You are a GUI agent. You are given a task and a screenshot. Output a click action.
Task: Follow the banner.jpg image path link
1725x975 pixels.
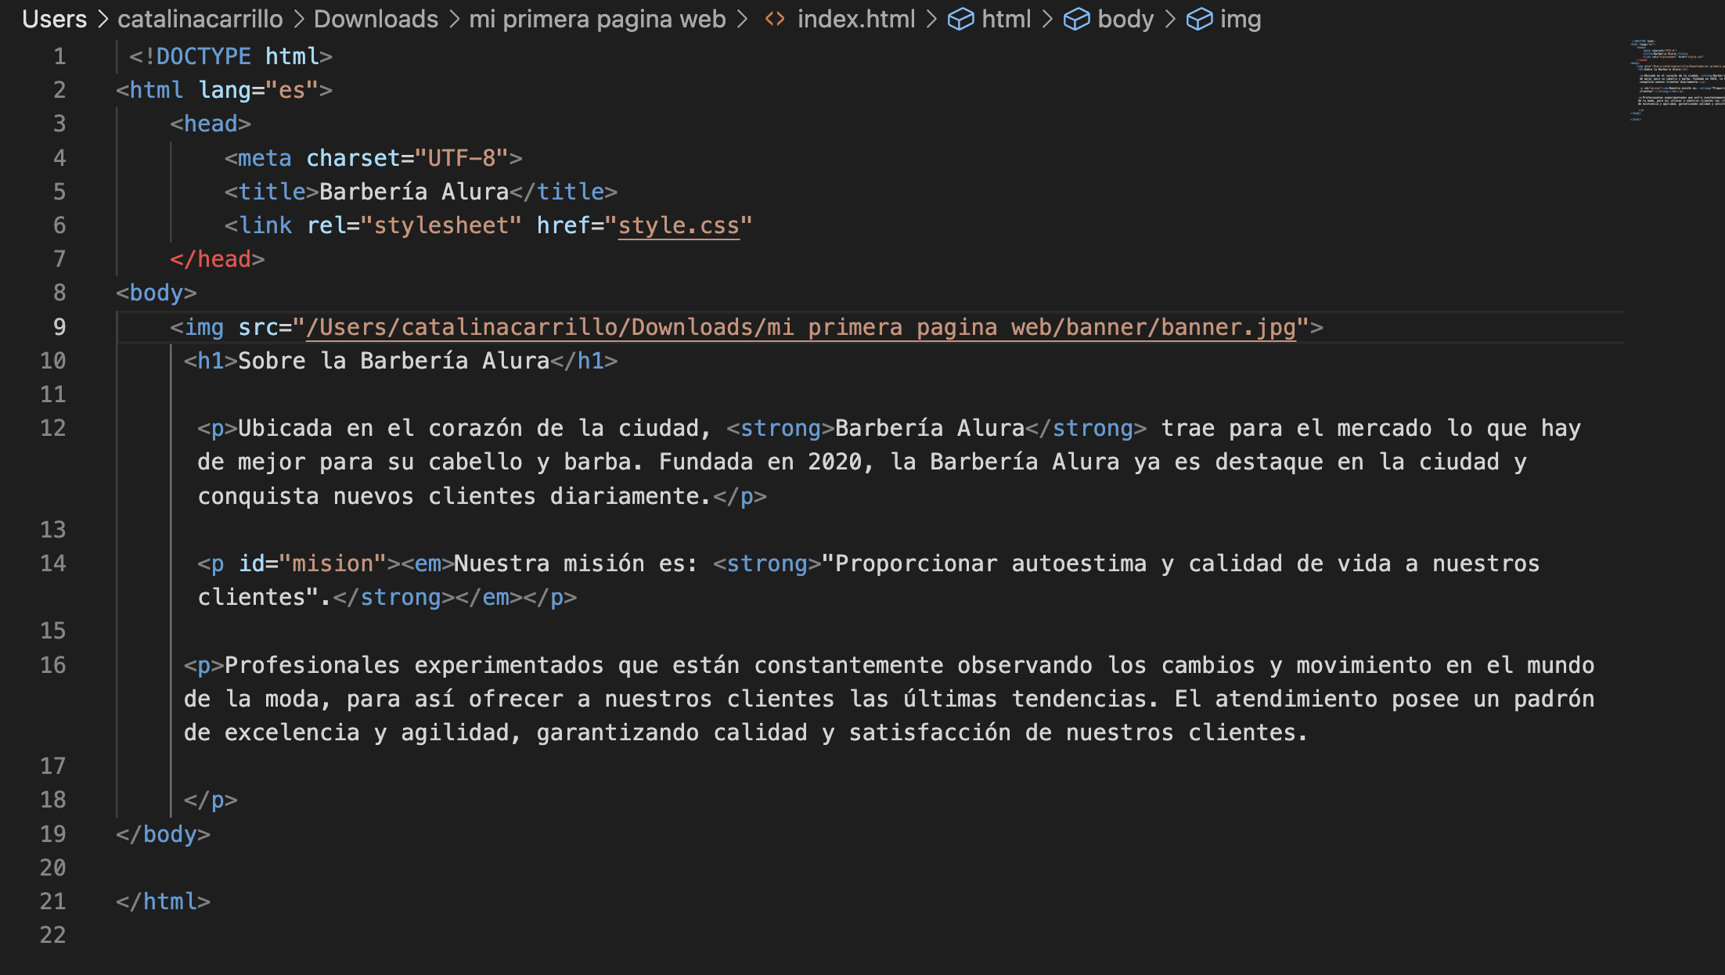[x=801, y=327]
